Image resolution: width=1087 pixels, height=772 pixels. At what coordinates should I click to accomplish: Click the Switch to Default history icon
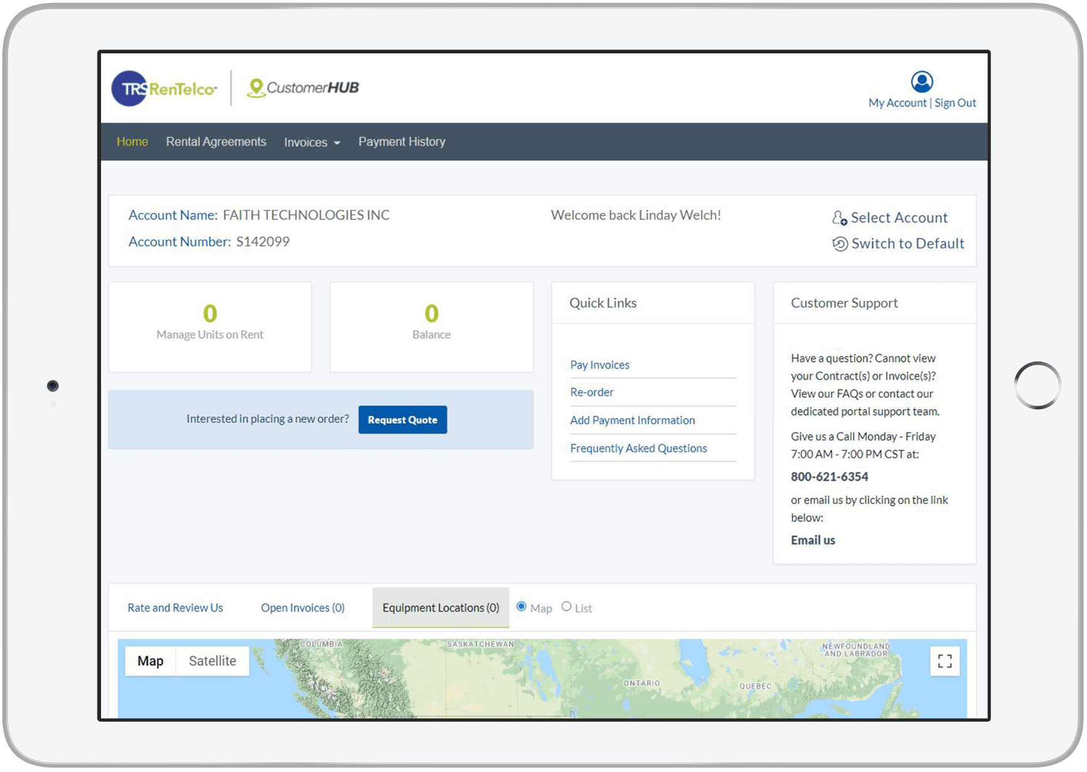(x=840, y=244)
